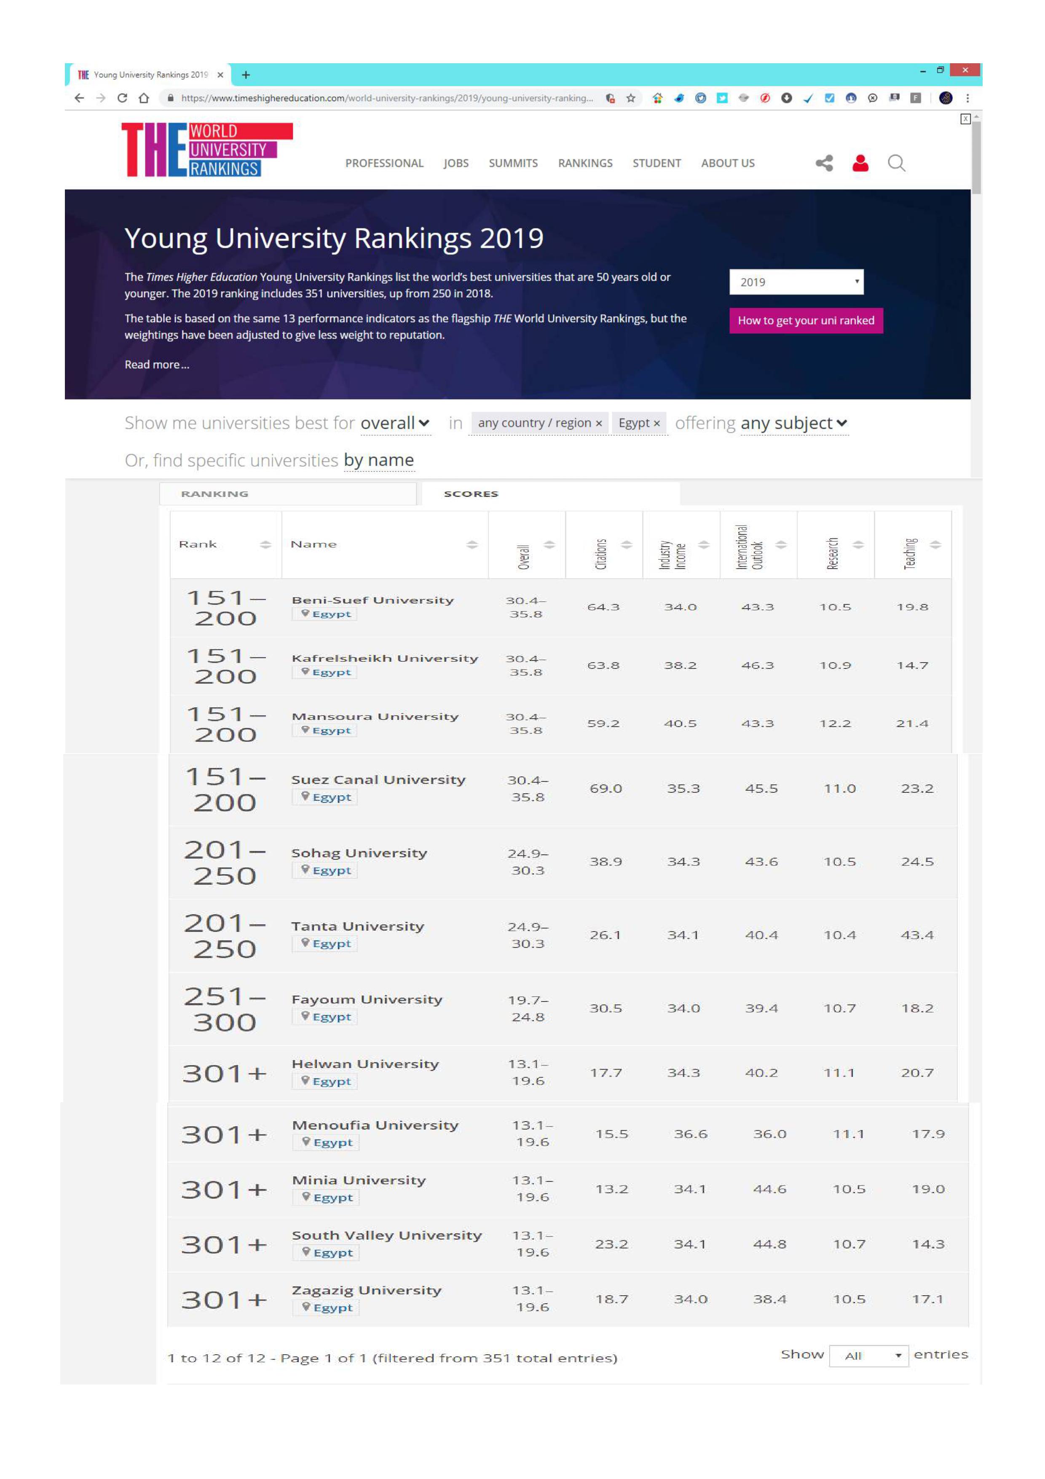Open the Rankings menu
The width and height of the screenshot is (1045, 1479).
(585, 163)
